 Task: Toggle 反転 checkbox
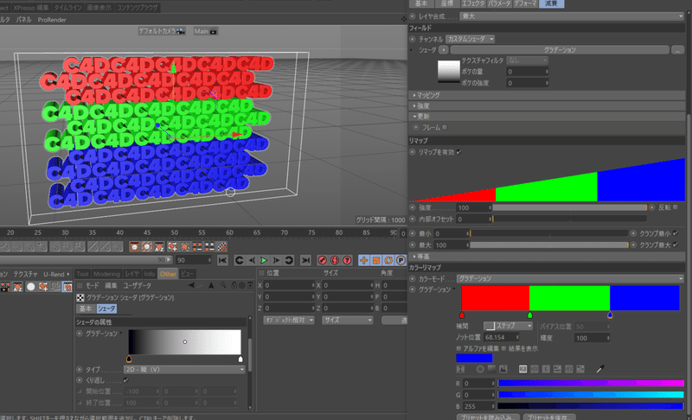676,207
